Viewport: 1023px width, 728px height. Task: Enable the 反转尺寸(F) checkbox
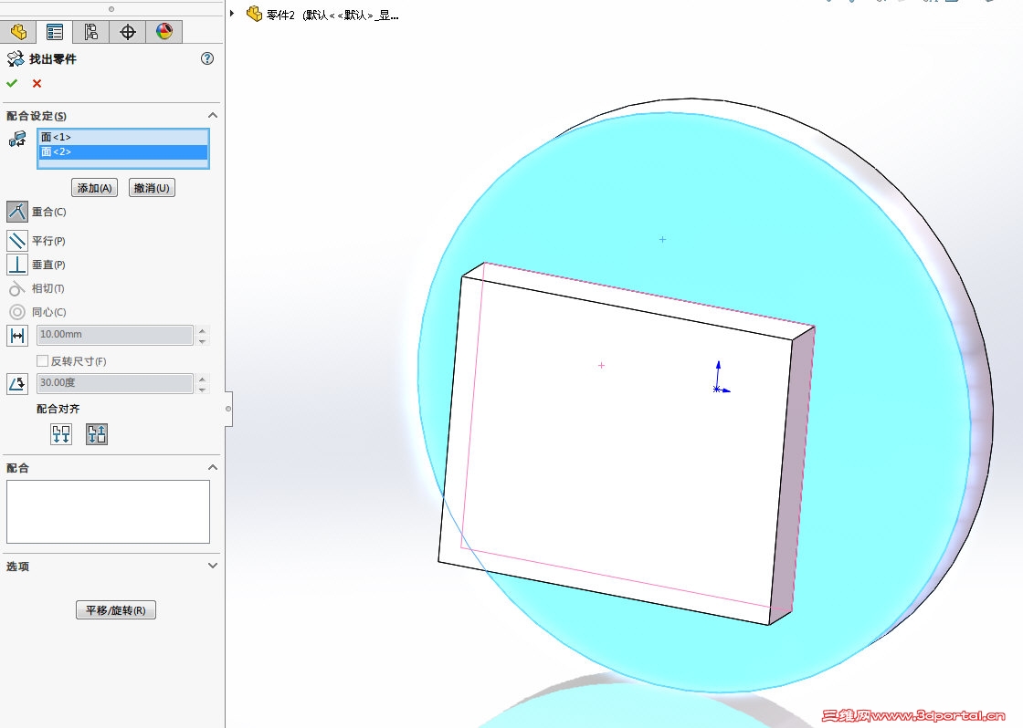pos(42,360)
